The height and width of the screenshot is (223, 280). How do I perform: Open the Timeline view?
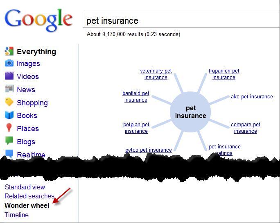pos(16,215)
